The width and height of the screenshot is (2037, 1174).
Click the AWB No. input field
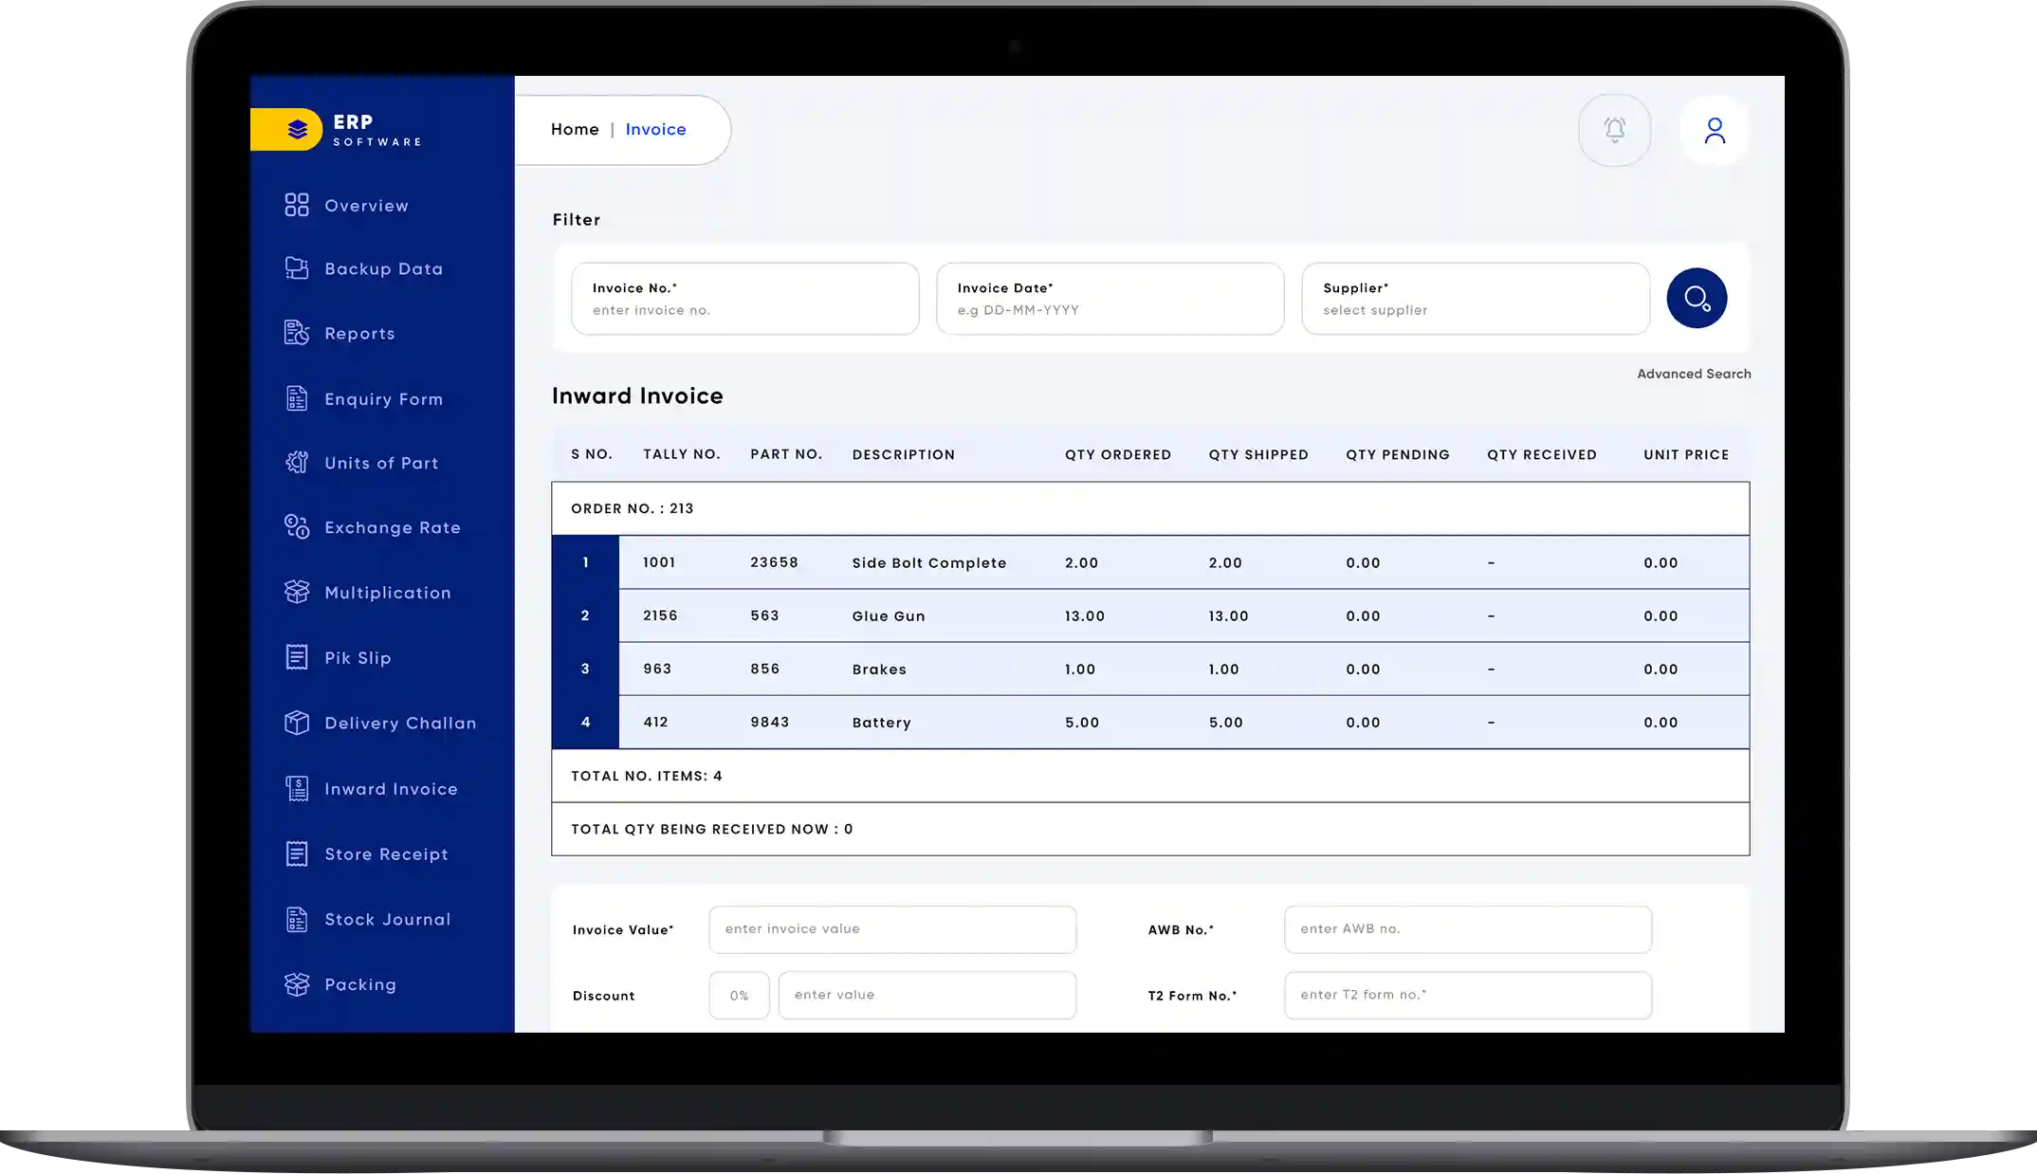coord(1468,929)
